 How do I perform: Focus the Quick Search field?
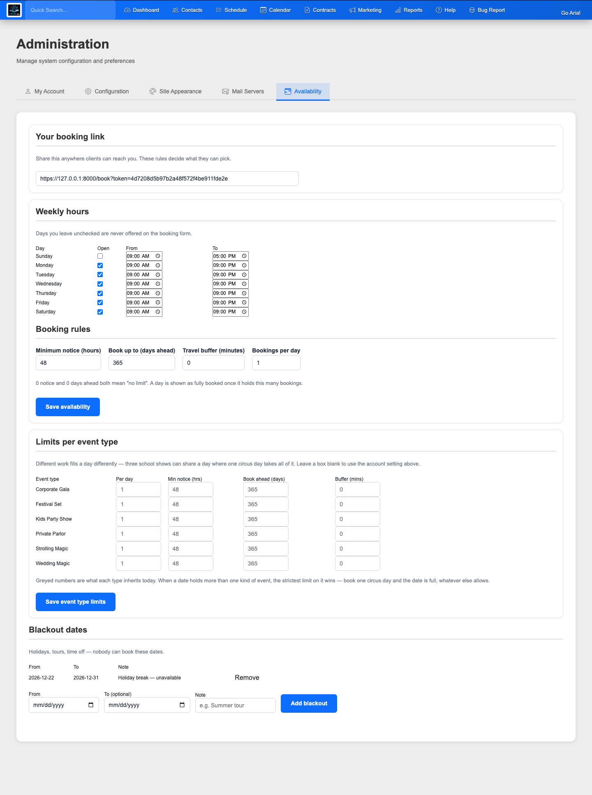pyautogui.click(x=70, y=10)
